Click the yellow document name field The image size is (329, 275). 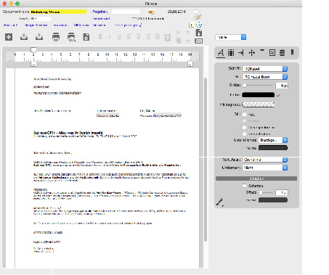tap(58, 12)
